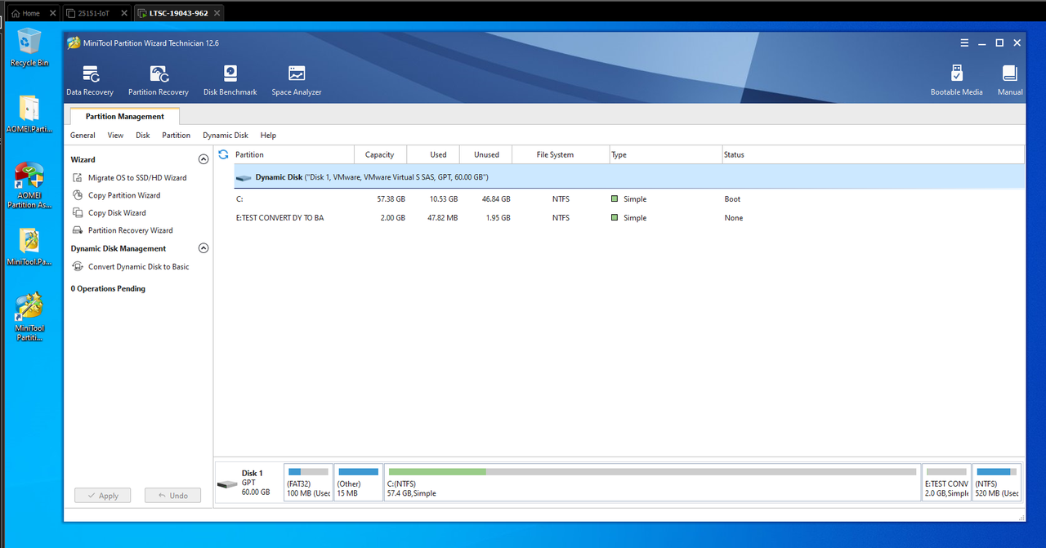Open Disk Benchmark tool
The height and width of the screenshot is (548, 1046).
click(x=230, y=81)
